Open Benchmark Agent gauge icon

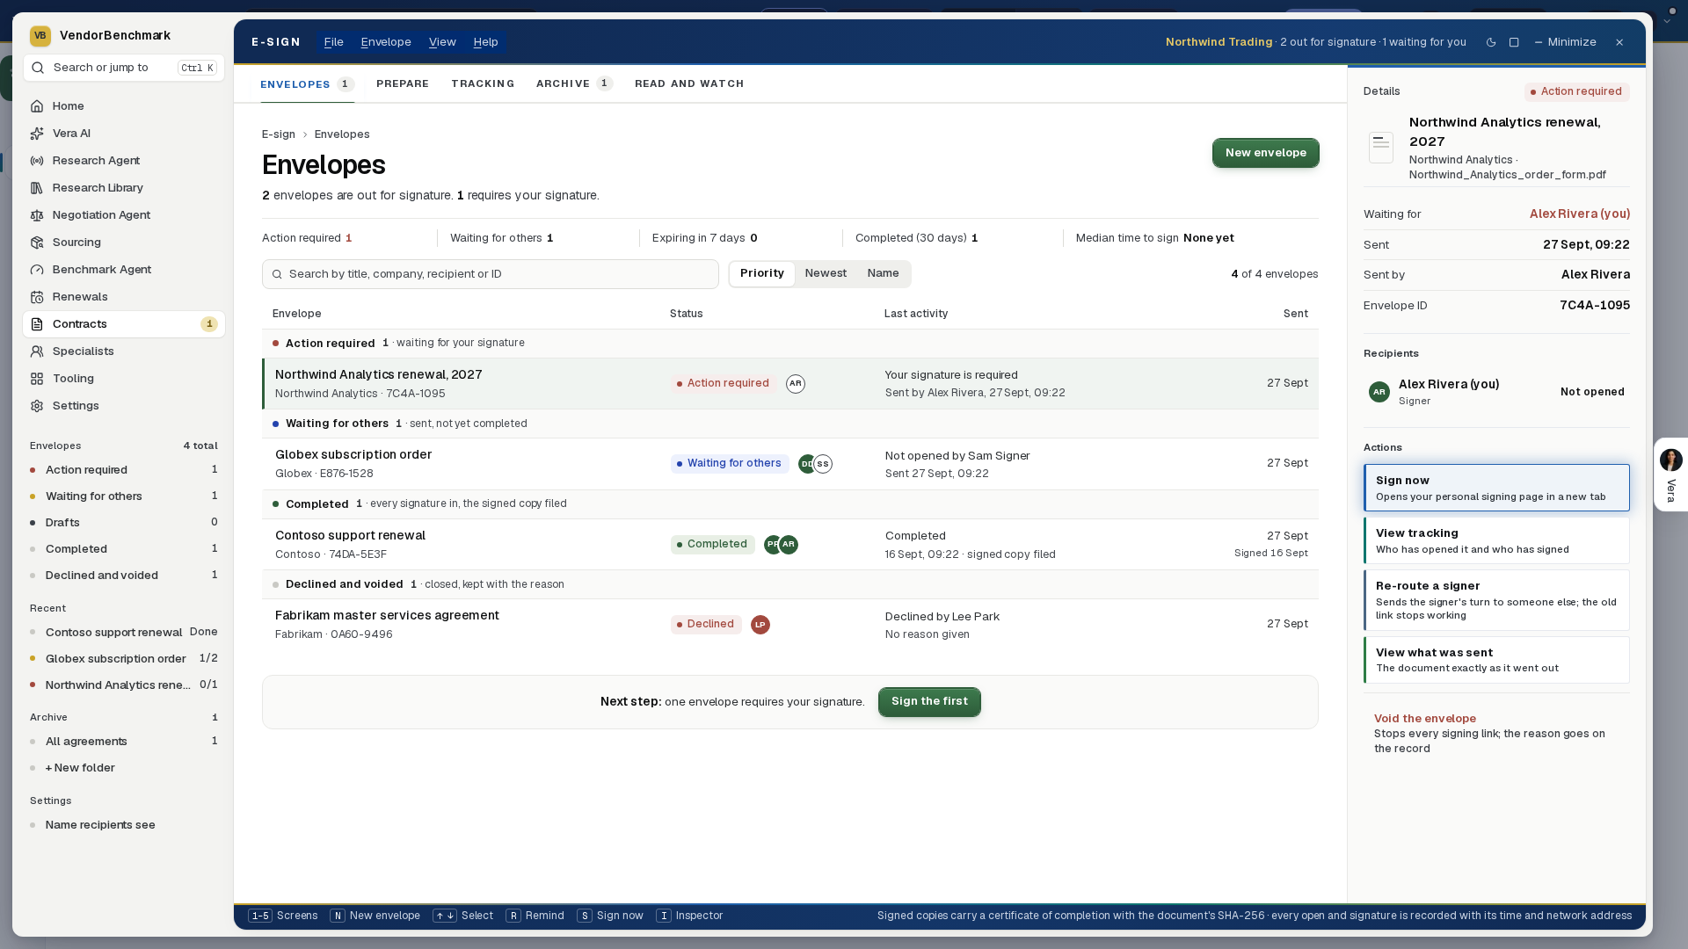tap(37, 270)
